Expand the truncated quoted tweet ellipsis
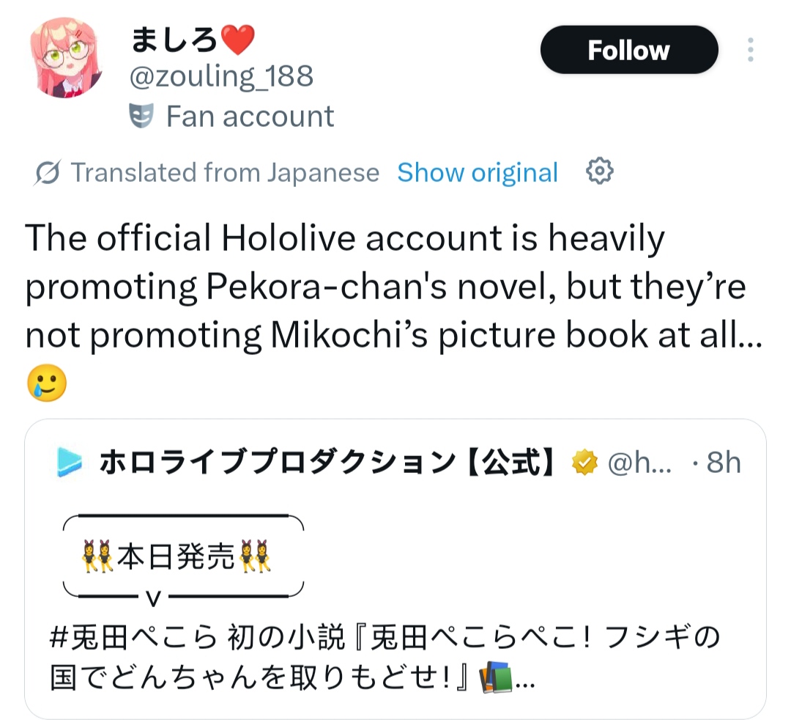The width and height of the screenshot is (791, 720). (x=525, y=683)
